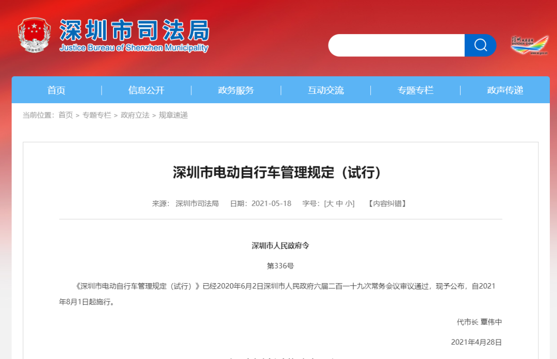
Task: Click 首页 in the breadcrumb trail
Action: click(x=67, y=116)
